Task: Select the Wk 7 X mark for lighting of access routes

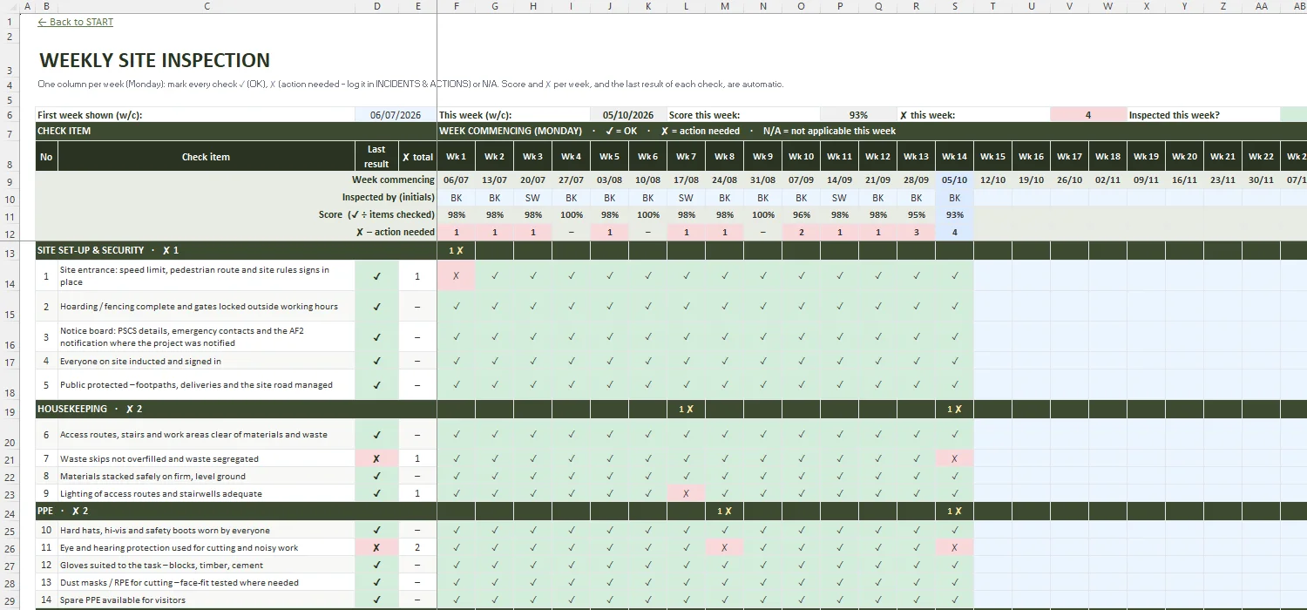Action: click(x=687, y=493)
